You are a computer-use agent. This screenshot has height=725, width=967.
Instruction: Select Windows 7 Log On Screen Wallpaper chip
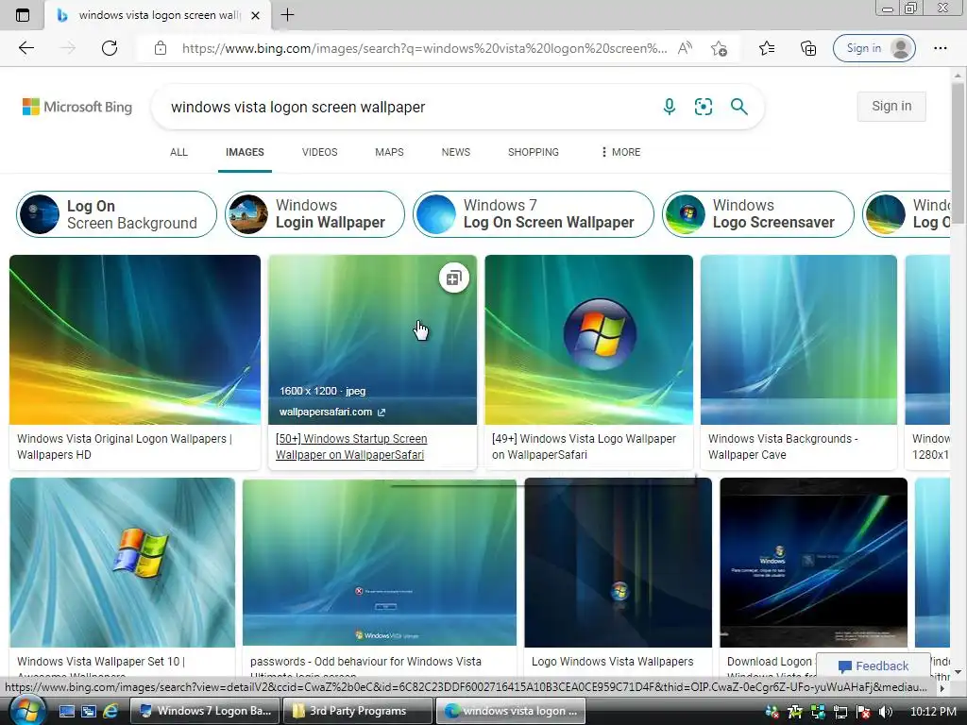(x=533, y=214)
